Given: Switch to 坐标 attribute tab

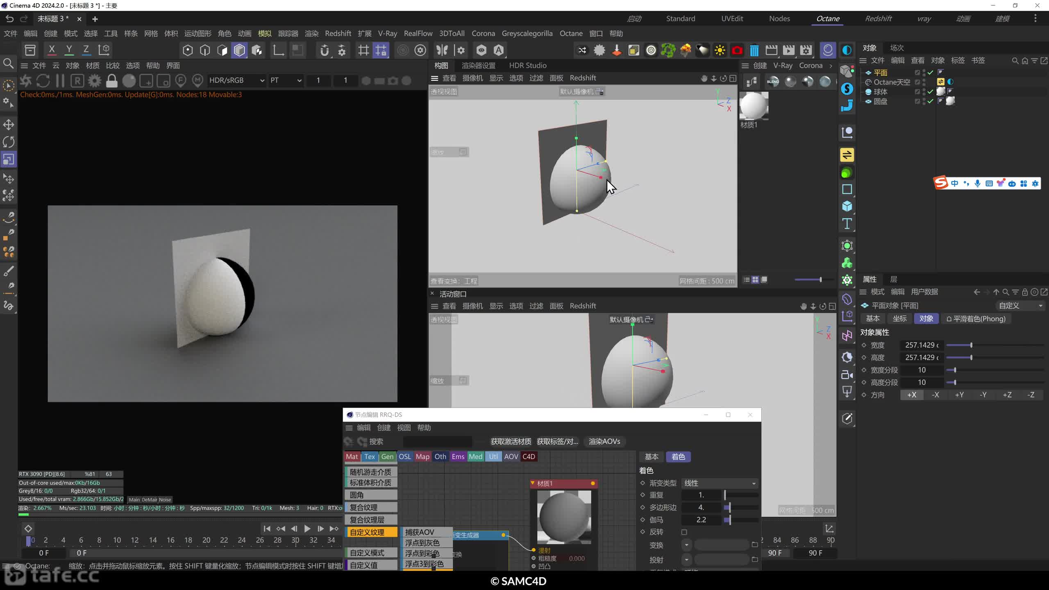Looking at the screenshot, I should [899, 319].
